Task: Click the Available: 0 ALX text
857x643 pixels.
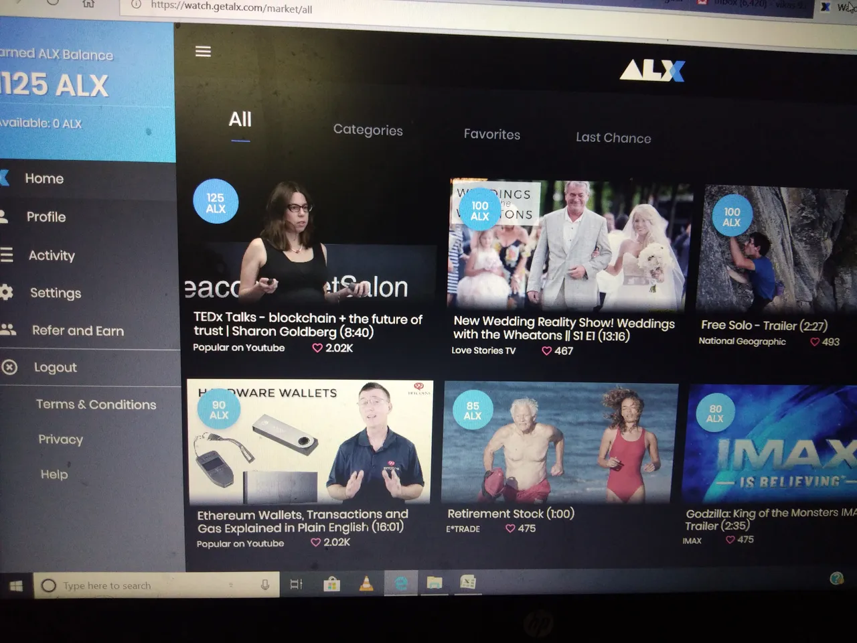Action: pyautogui.click(x=41, y=123)
